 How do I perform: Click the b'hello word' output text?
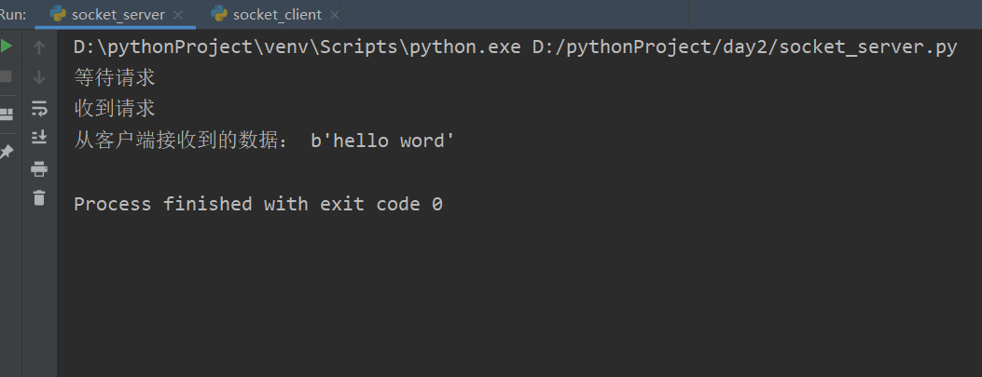[x=382, y=141]
